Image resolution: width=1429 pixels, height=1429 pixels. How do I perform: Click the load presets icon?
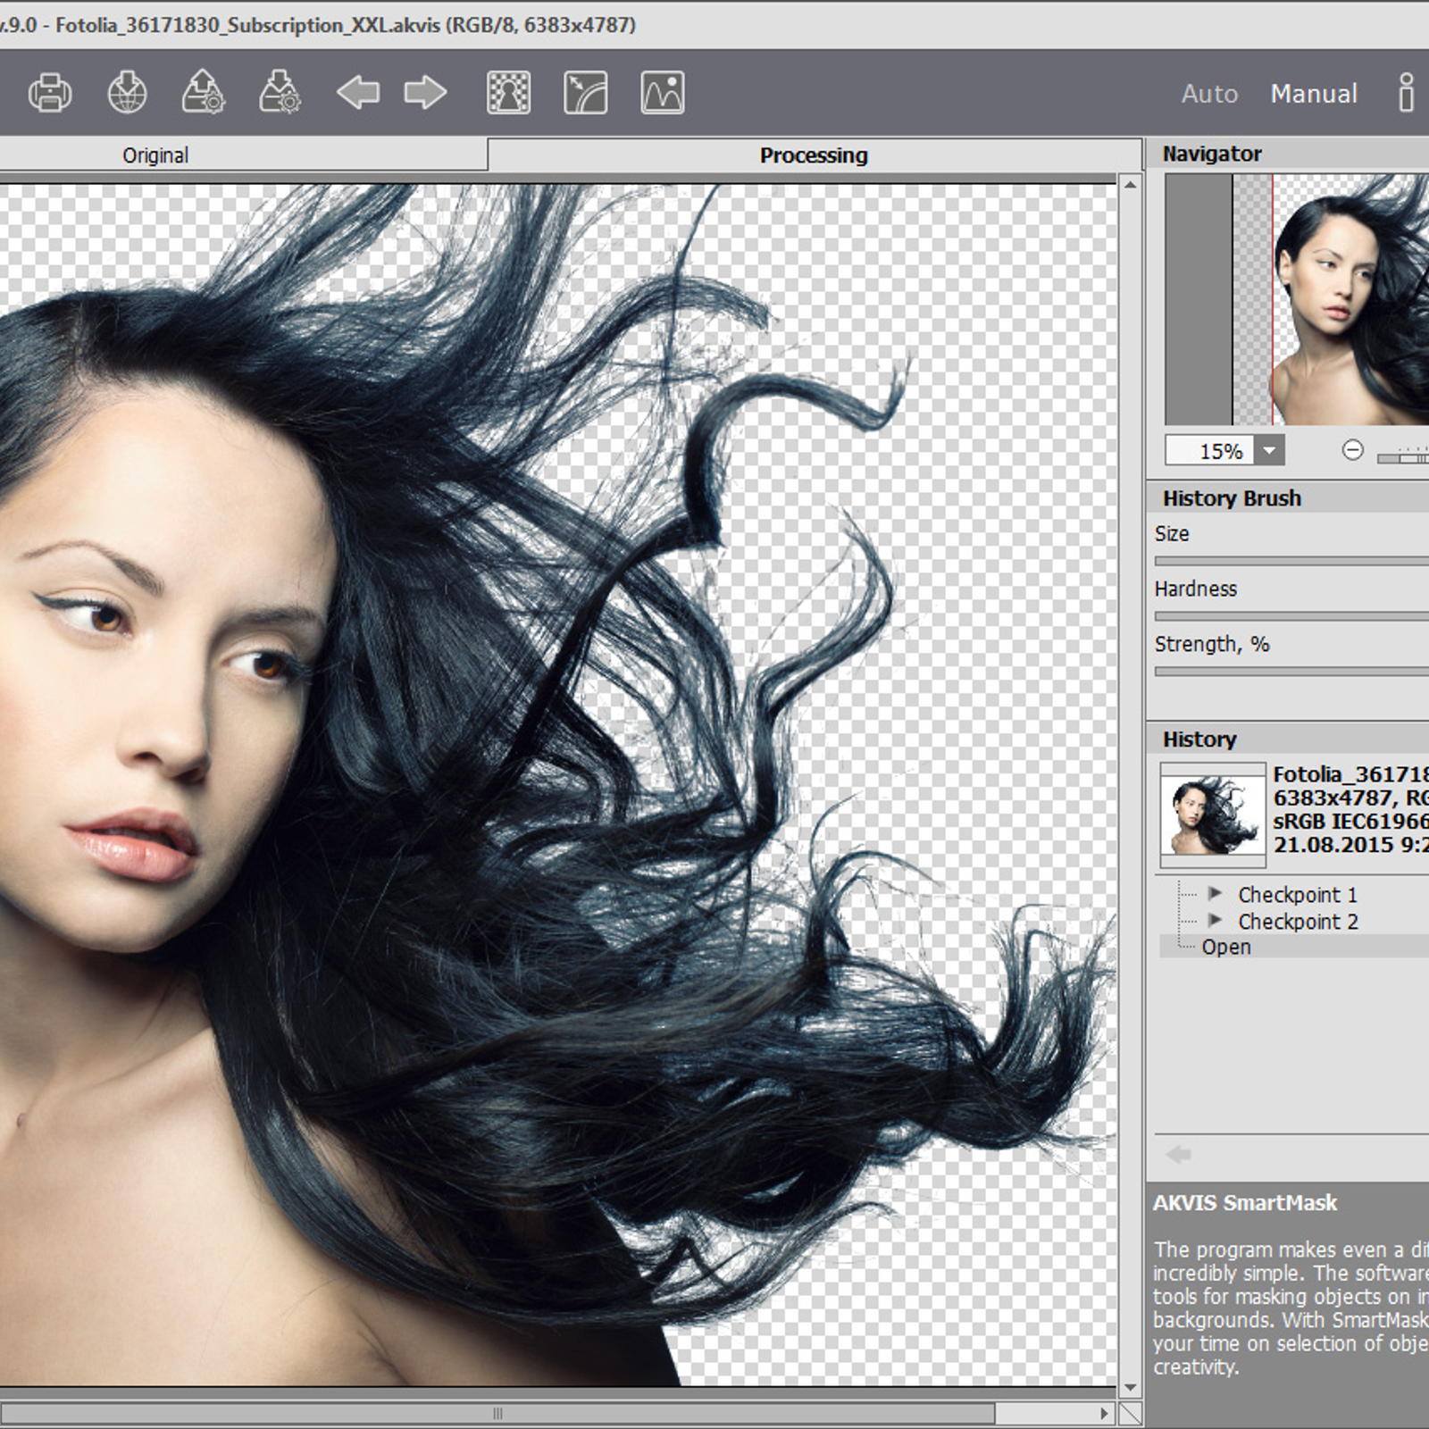click(204, 92)
